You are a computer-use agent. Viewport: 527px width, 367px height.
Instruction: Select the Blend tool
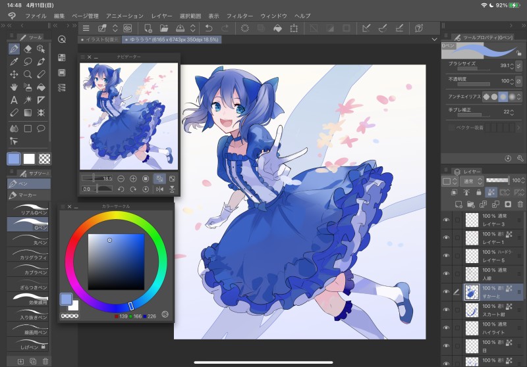click(14, 128)
